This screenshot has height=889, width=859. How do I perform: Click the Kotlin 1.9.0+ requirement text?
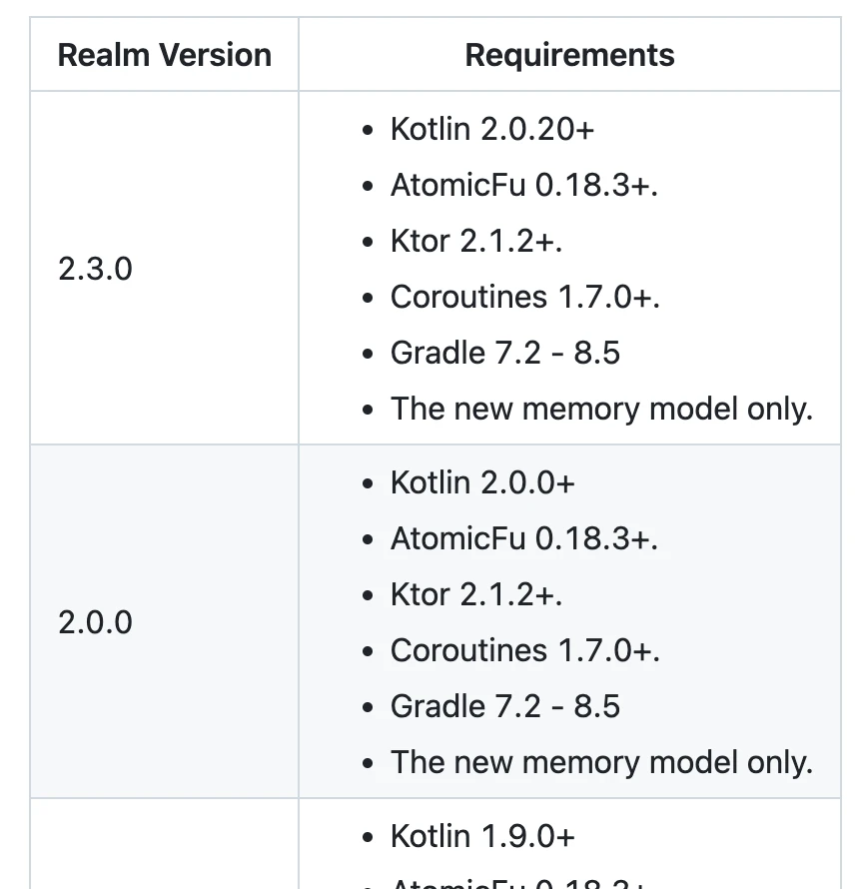pyautogui.click(x=482, y=836)
